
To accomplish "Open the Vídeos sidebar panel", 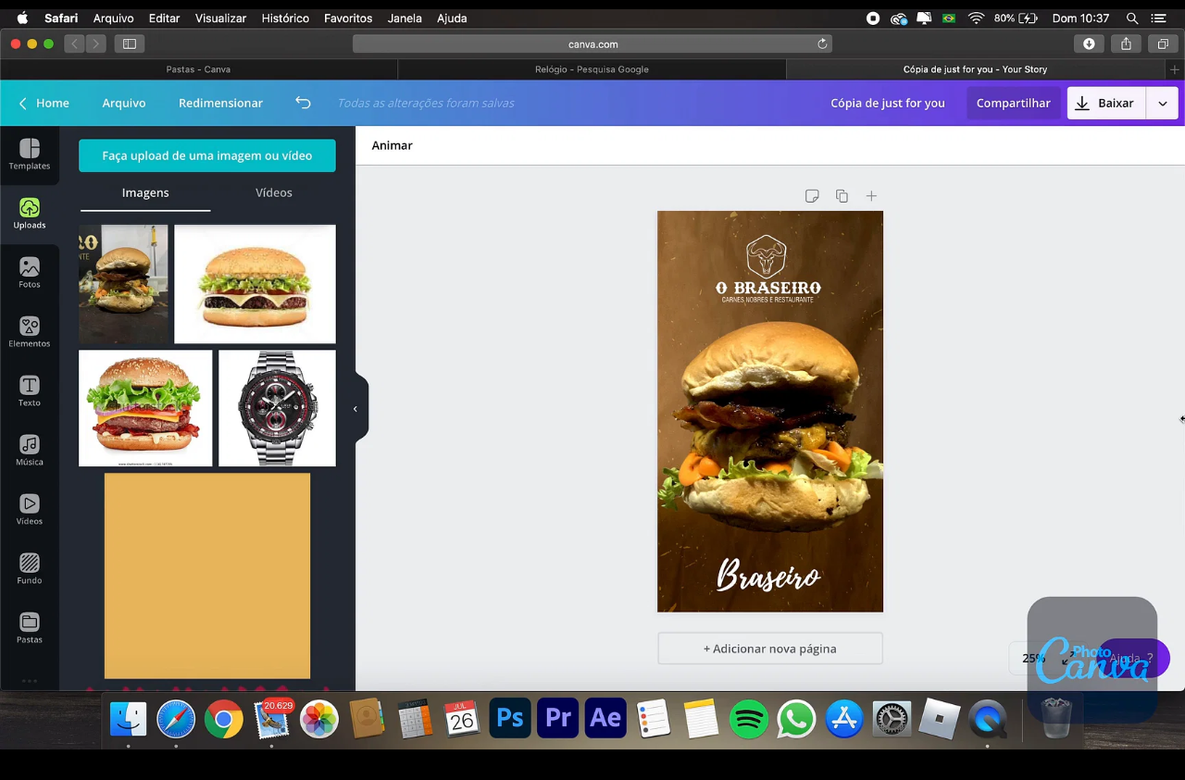I will click(x=30, y=510).
